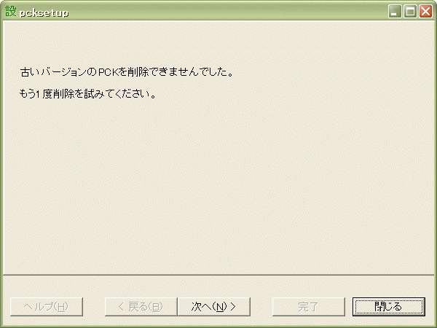Click the horizontal separator line above buttons

pos(219,275)
